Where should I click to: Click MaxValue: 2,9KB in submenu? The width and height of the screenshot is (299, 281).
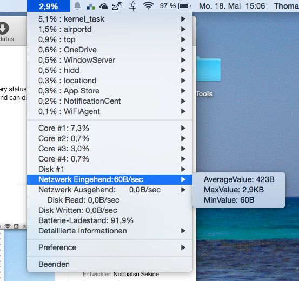pos(239,190)
